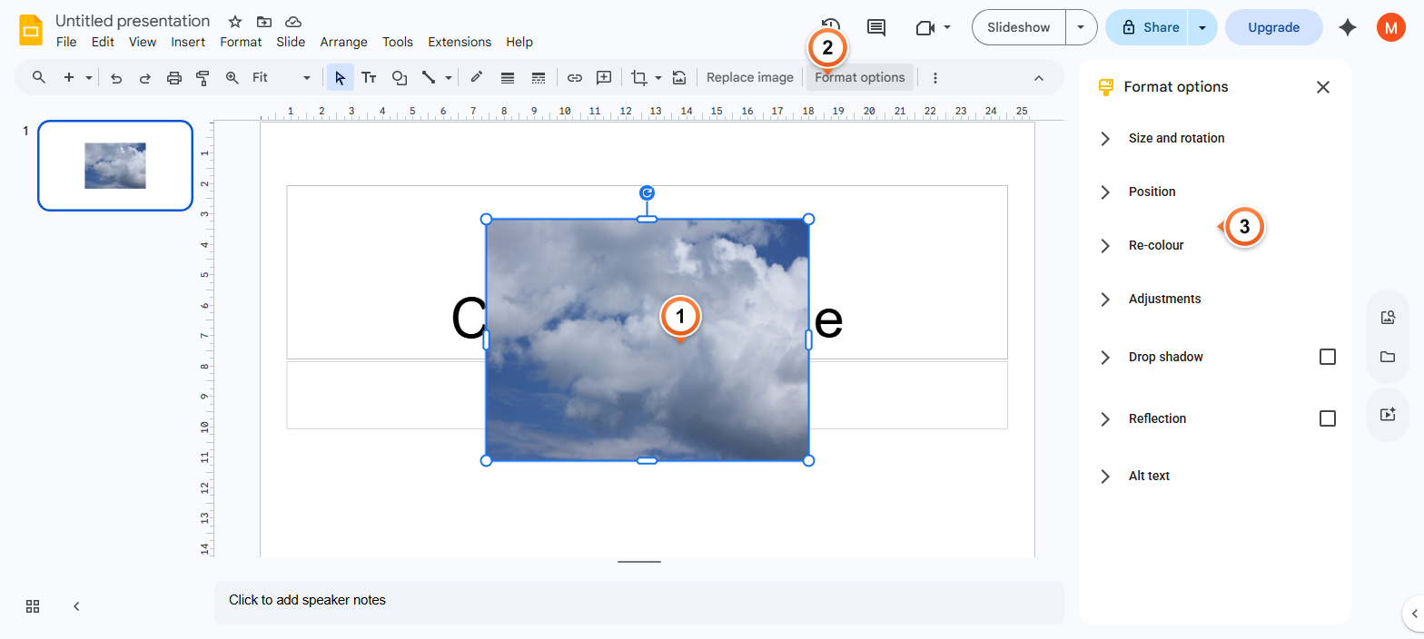Open the Fit zoom level dropdown
This screenshot has height=639, width=1424.
[x=282, y=77]
